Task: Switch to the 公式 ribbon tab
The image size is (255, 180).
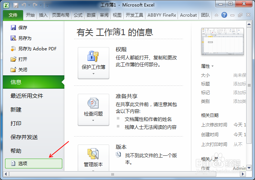Action: click(x=78, y=15)
